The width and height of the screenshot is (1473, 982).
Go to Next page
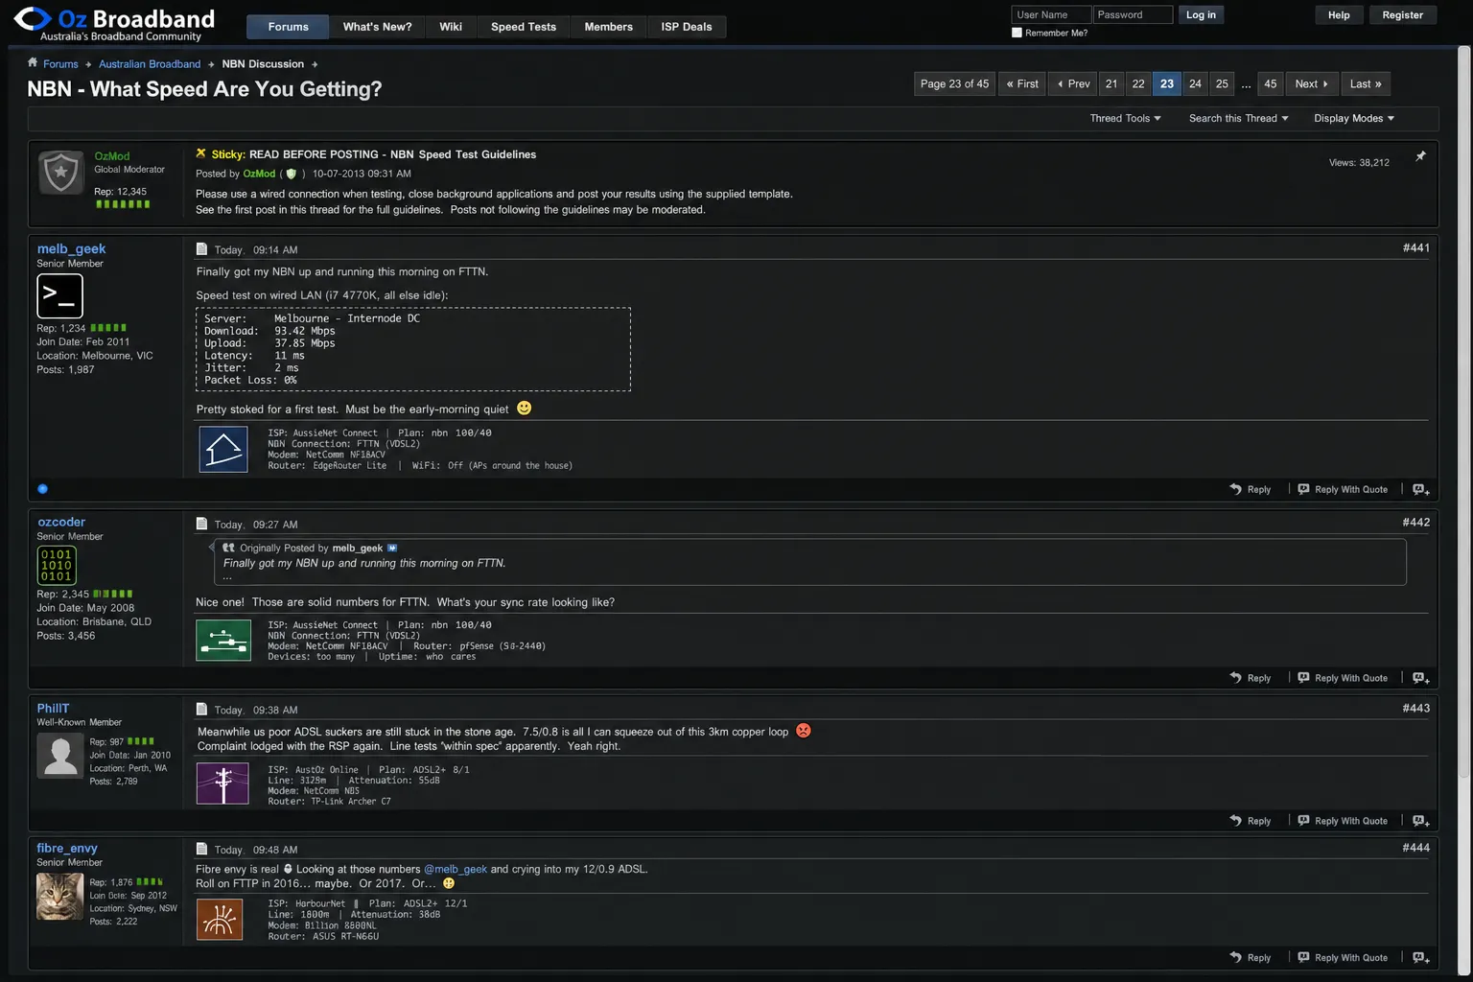pos(1311,83)
